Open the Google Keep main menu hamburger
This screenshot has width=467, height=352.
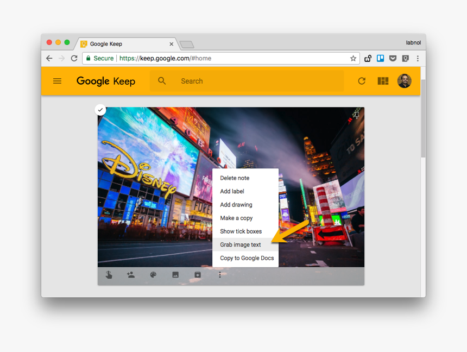pyautogui.click(x=57, y=81)
